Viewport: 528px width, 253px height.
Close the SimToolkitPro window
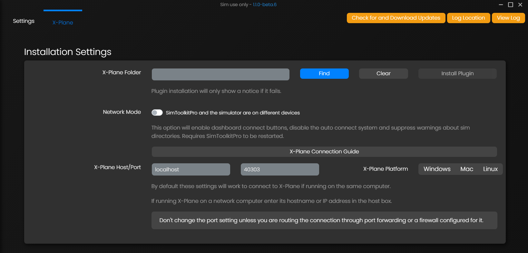click(x=520, y=5)
